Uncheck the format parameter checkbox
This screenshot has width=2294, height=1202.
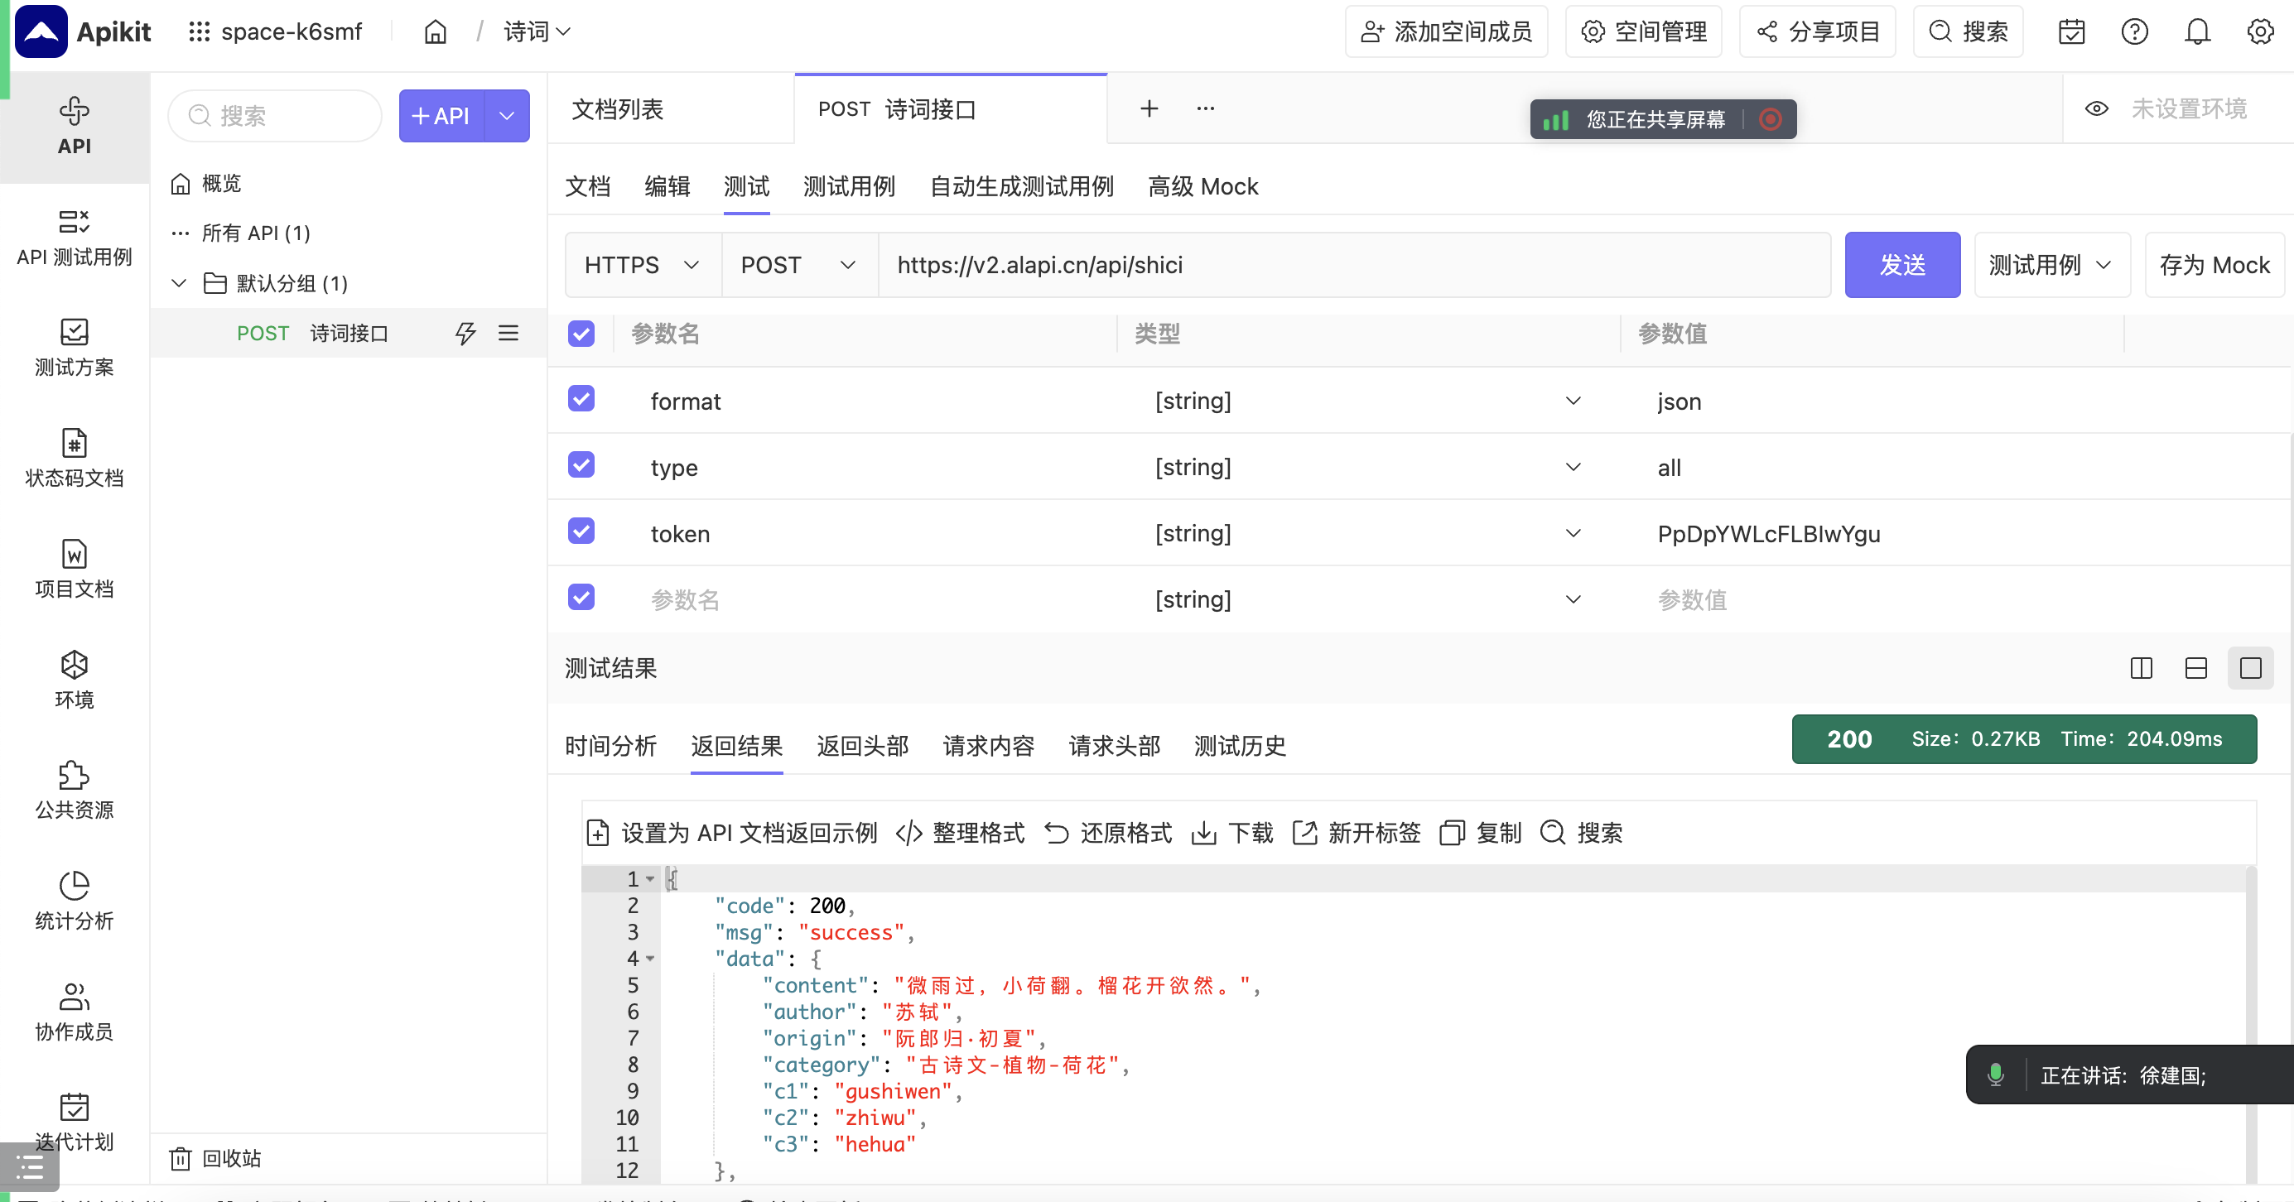tap(581, 399)
